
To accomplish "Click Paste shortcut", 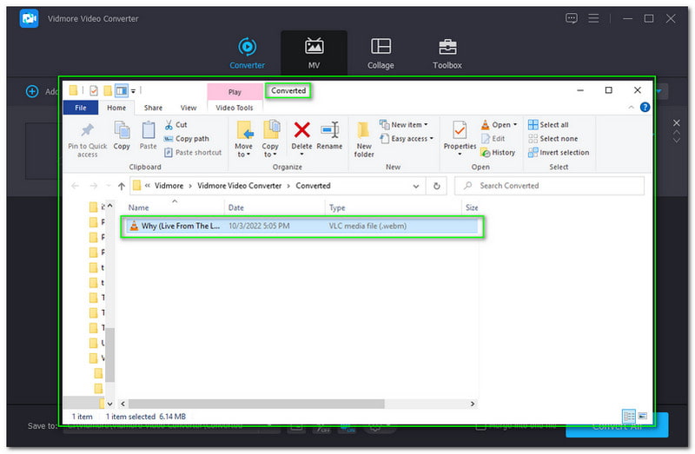I will tap(193, 153).
